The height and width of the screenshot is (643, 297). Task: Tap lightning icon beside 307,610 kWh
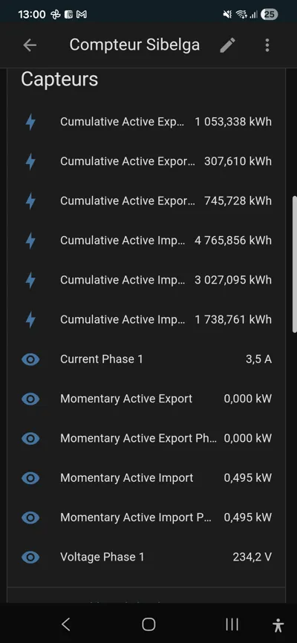[x=30, y=162]
